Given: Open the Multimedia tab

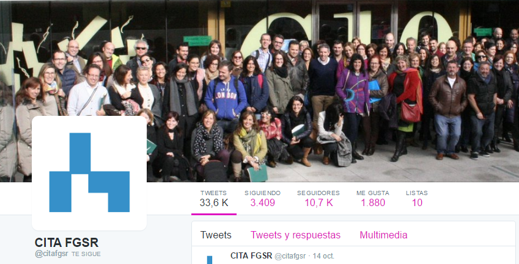Looking at the screenshot, I should pos(383,235).
